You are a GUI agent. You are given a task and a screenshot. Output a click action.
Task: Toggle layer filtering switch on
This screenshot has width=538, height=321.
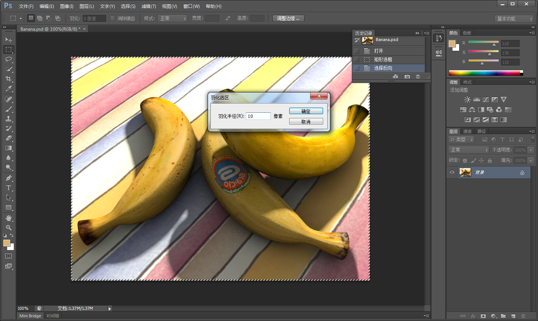[533, 139]
